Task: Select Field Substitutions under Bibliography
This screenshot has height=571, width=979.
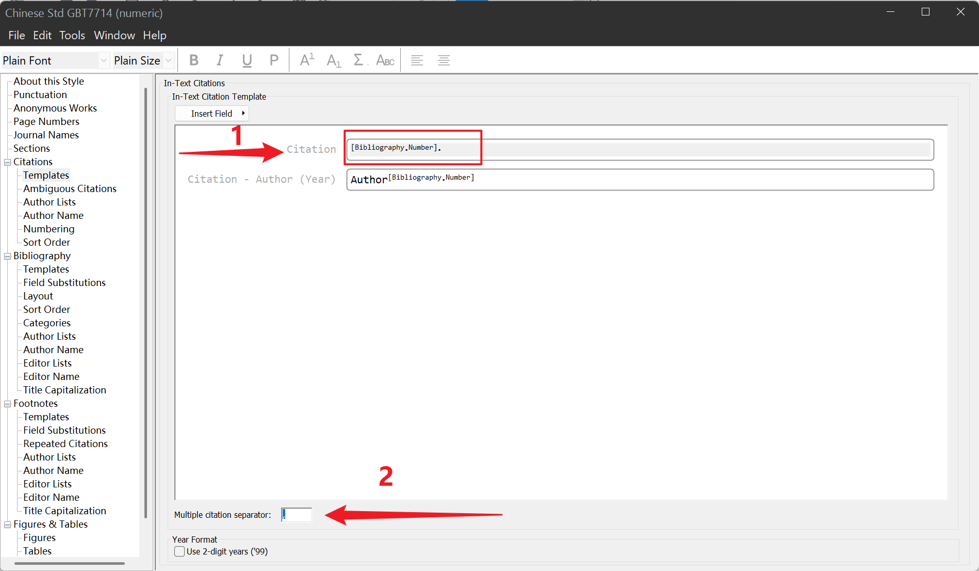Action: pos(64,282)
